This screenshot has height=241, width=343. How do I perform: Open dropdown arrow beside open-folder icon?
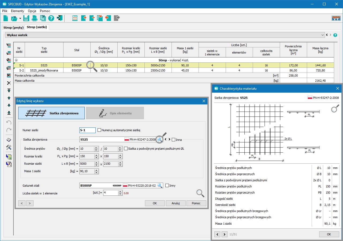tap(20, 18)
